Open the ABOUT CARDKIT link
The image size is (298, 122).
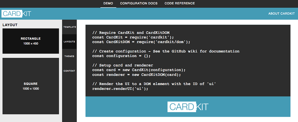281,14
